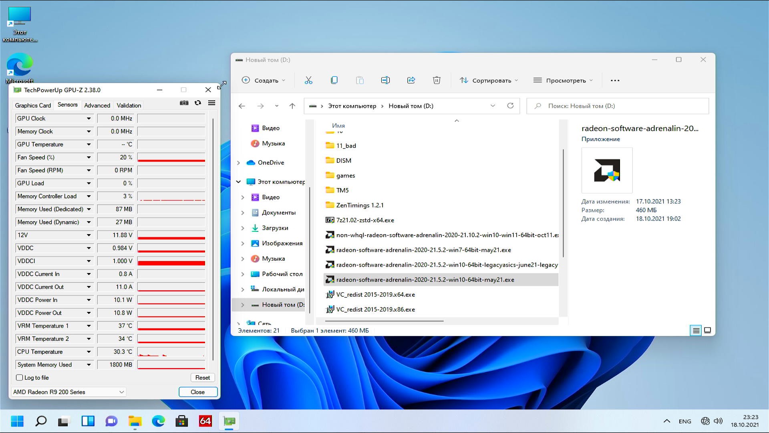The width and height of the screenshot is (769, 433).
Task: Click the Share icon in Explorer toolbar
Action: (411, 80)
